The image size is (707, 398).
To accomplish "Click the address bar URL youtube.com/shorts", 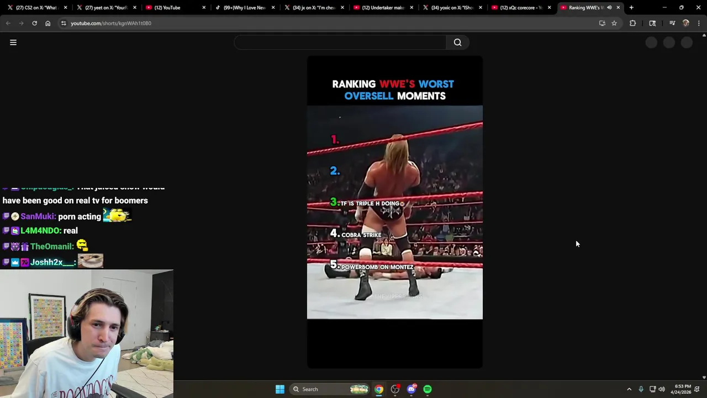I will (111, 23).
